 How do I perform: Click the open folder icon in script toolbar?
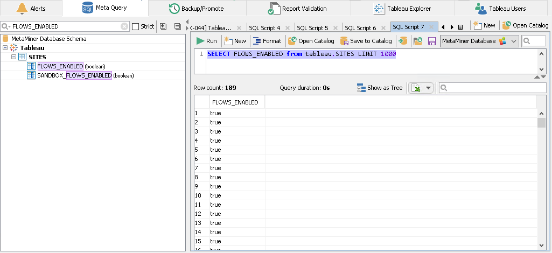coord(418,41)
